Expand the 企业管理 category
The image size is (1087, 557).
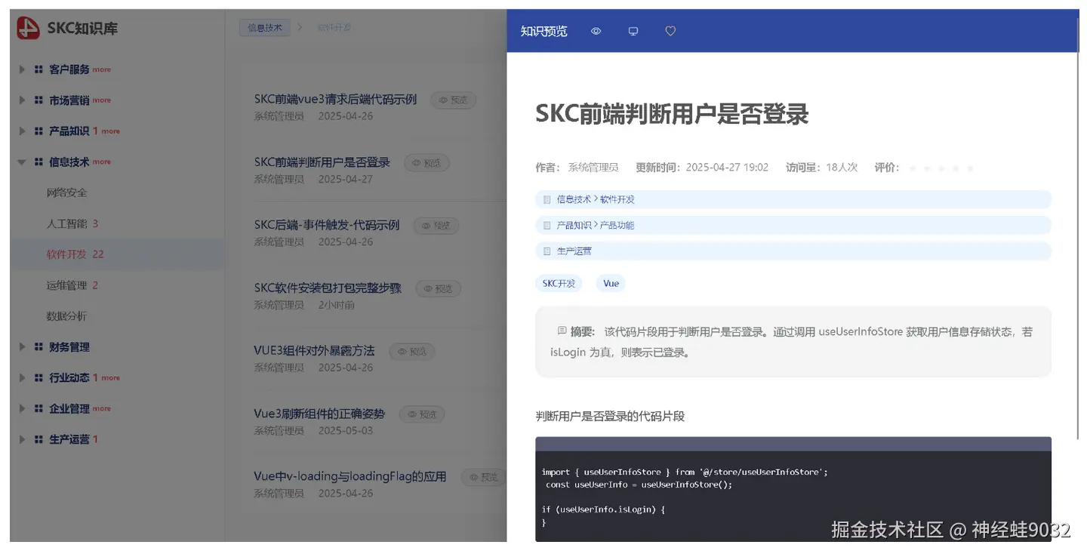click(21, 408)
